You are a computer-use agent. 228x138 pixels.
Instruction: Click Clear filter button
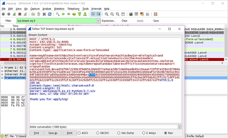[124, 21]
